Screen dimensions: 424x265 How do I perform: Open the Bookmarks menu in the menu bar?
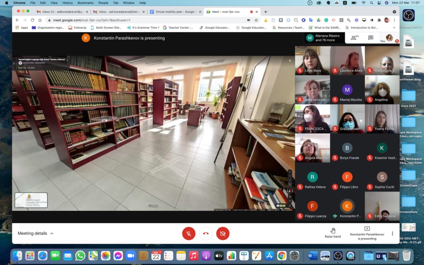(x=85, y=3)
